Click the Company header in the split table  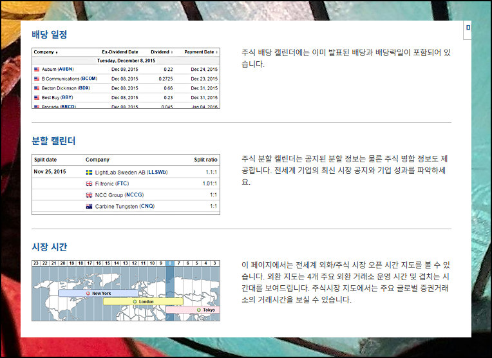point(97,160)
